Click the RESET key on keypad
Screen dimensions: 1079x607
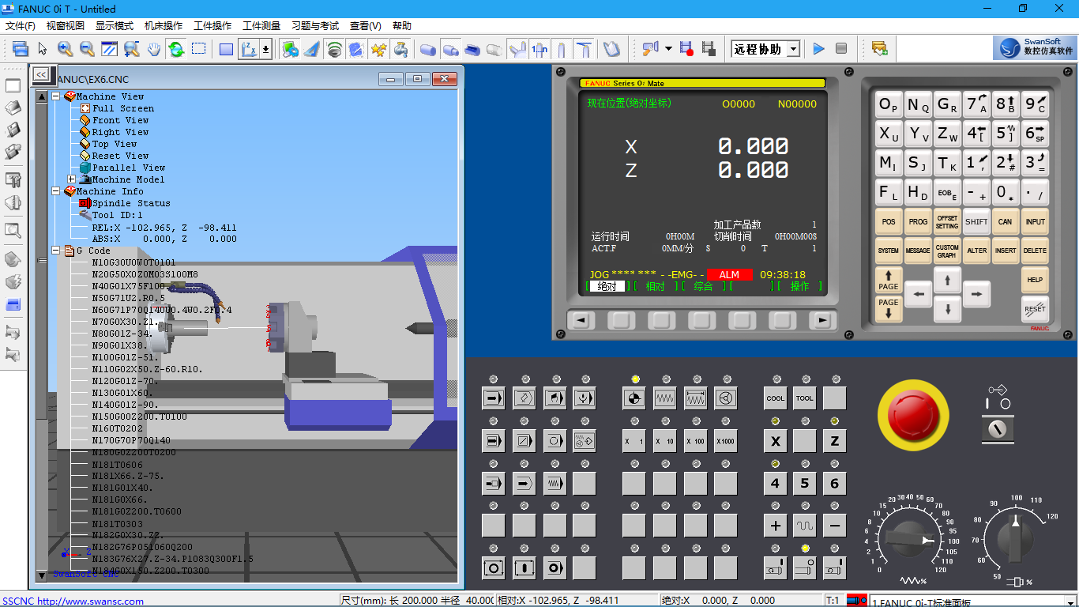1035,308
